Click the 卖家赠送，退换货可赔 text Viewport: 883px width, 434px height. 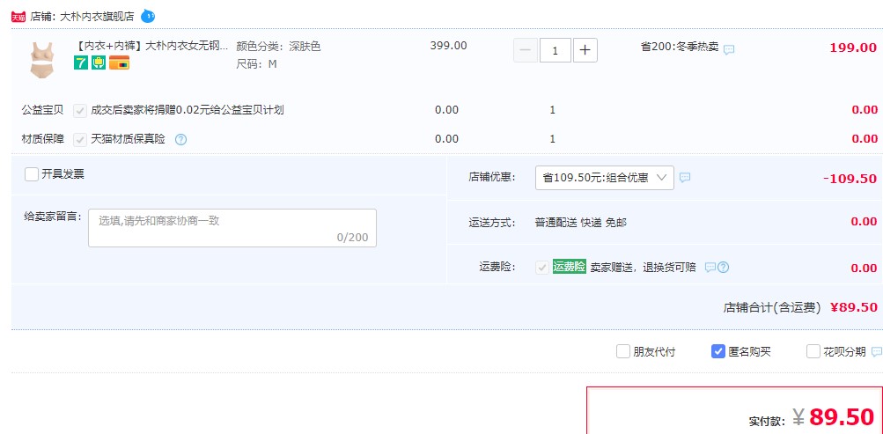click(x=644, y=267)
